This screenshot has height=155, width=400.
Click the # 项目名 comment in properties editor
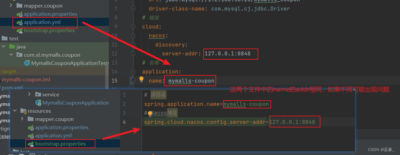(155, 95)
